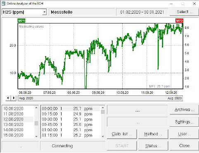The image size is (199, 153).
Task: Click the Close button
Action: (184, 146)
